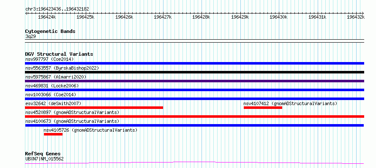Click the 196426k ruler position
376x168 pixels.
pos(125,17)
